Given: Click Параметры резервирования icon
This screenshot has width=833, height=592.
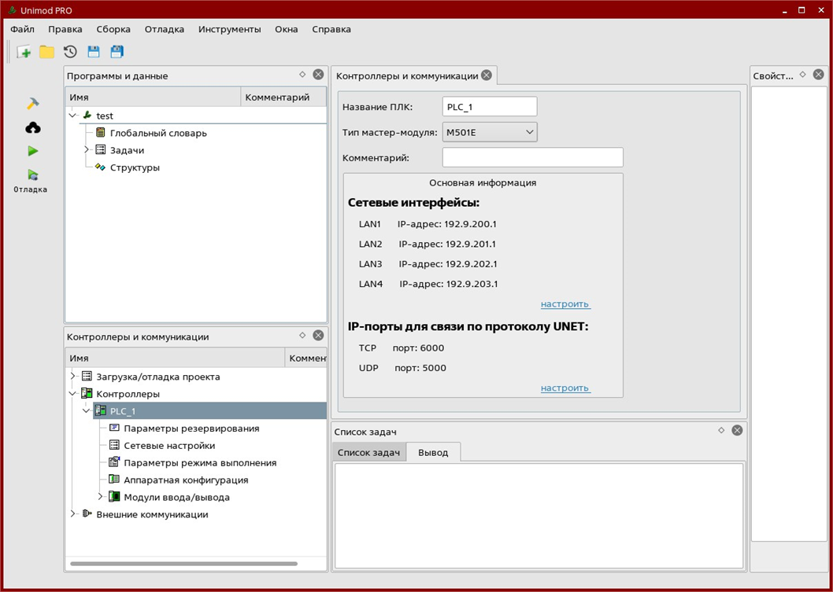Looking at the screenshot, I should (x=114, y=428).
